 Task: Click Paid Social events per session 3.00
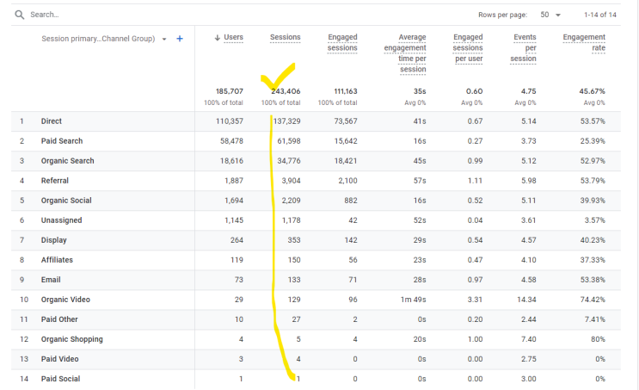529,379
